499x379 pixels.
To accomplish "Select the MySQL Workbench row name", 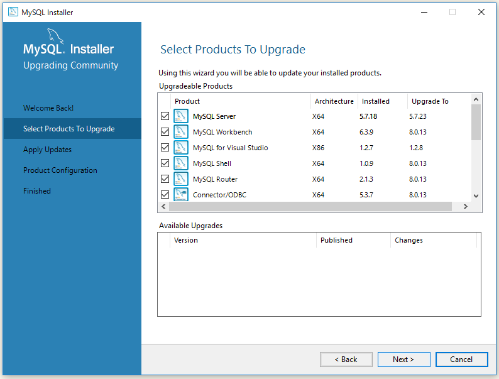I will tap(222, 132).
